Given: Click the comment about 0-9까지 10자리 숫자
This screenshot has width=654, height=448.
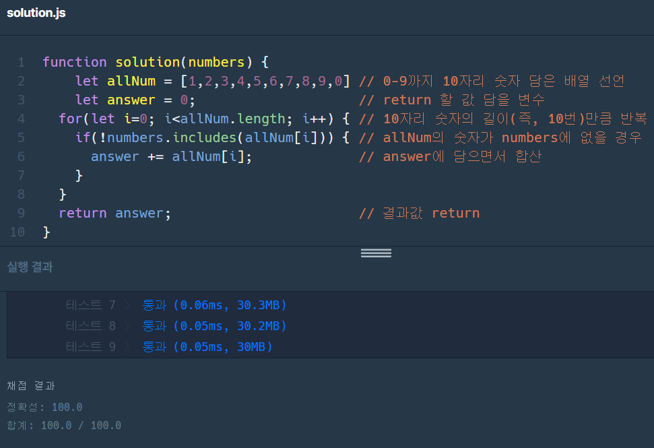Looking at the screenshot, I should (x=492, y=81).
